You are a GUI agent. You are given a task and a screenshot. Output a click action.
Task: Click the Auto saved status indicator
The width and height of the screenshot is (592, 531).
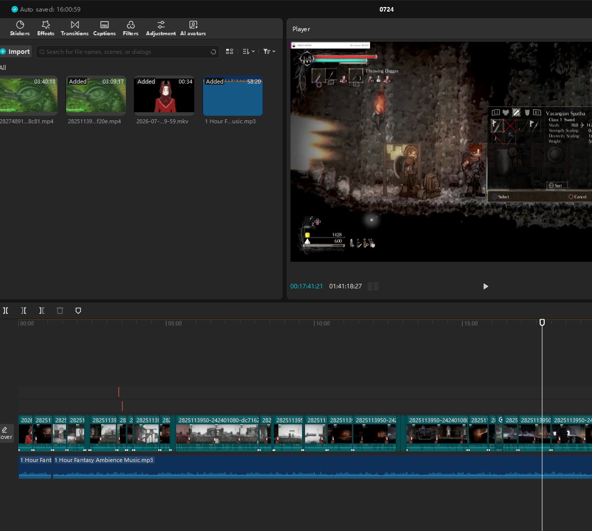pos(46,9)
